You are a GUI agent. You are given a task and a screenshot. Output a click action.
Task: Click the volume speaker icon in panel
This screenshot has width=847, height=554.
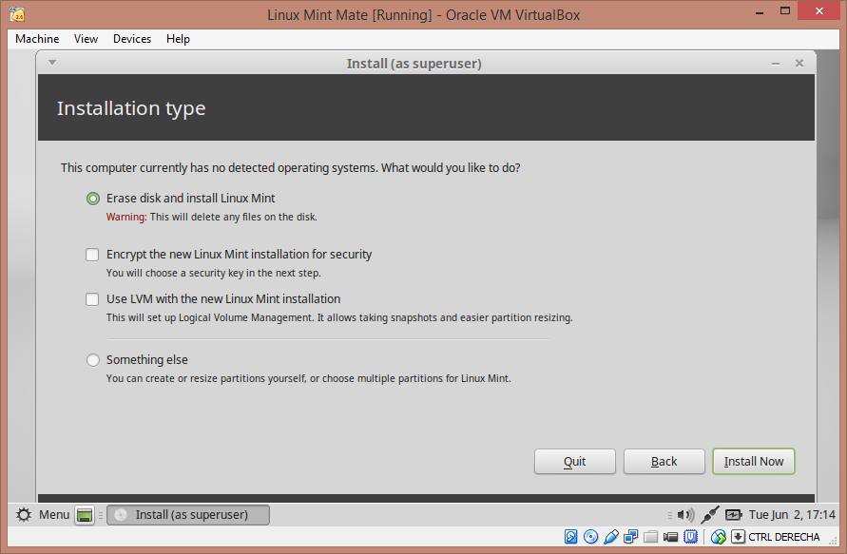pos(685,515)
